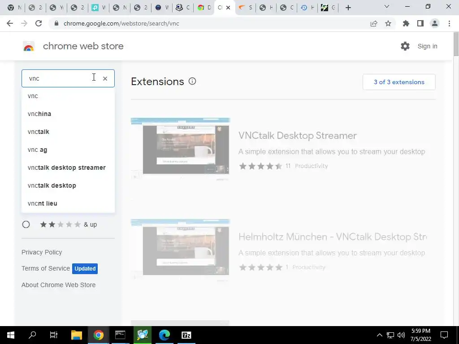Share this page from address bar
The height and width of the screenshot is (344, 459).
point(374,24)
